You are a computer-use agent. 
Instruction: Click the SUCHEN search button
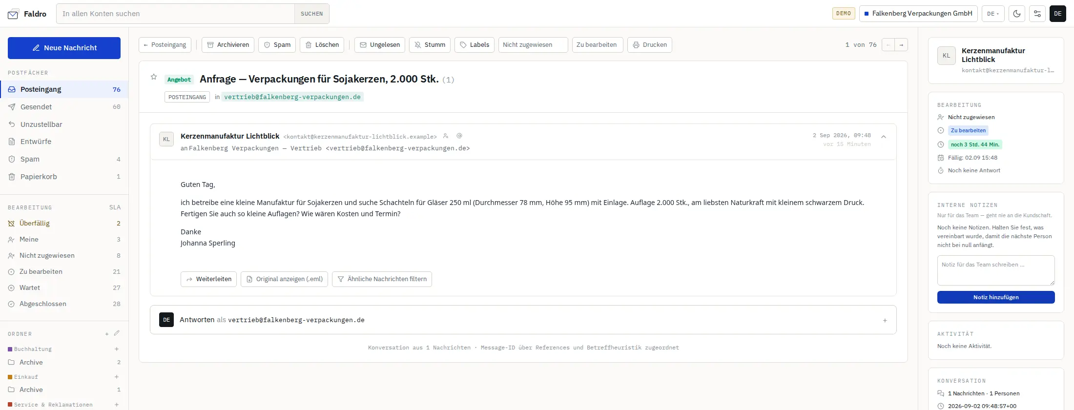click(x=311, y=14)
